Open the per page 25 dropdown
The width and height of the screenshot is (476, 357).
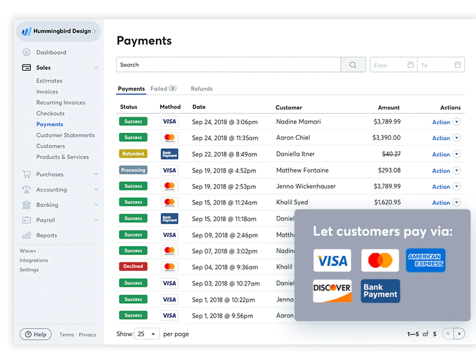(x=147, y=334)
